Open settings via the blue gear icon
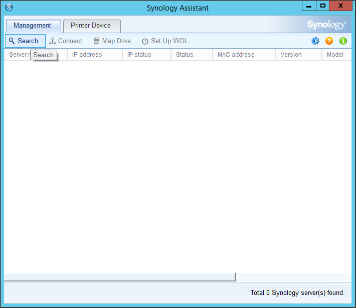Image resolution: width=356 pixels, height=308 pixels. (x=315, y=41)
